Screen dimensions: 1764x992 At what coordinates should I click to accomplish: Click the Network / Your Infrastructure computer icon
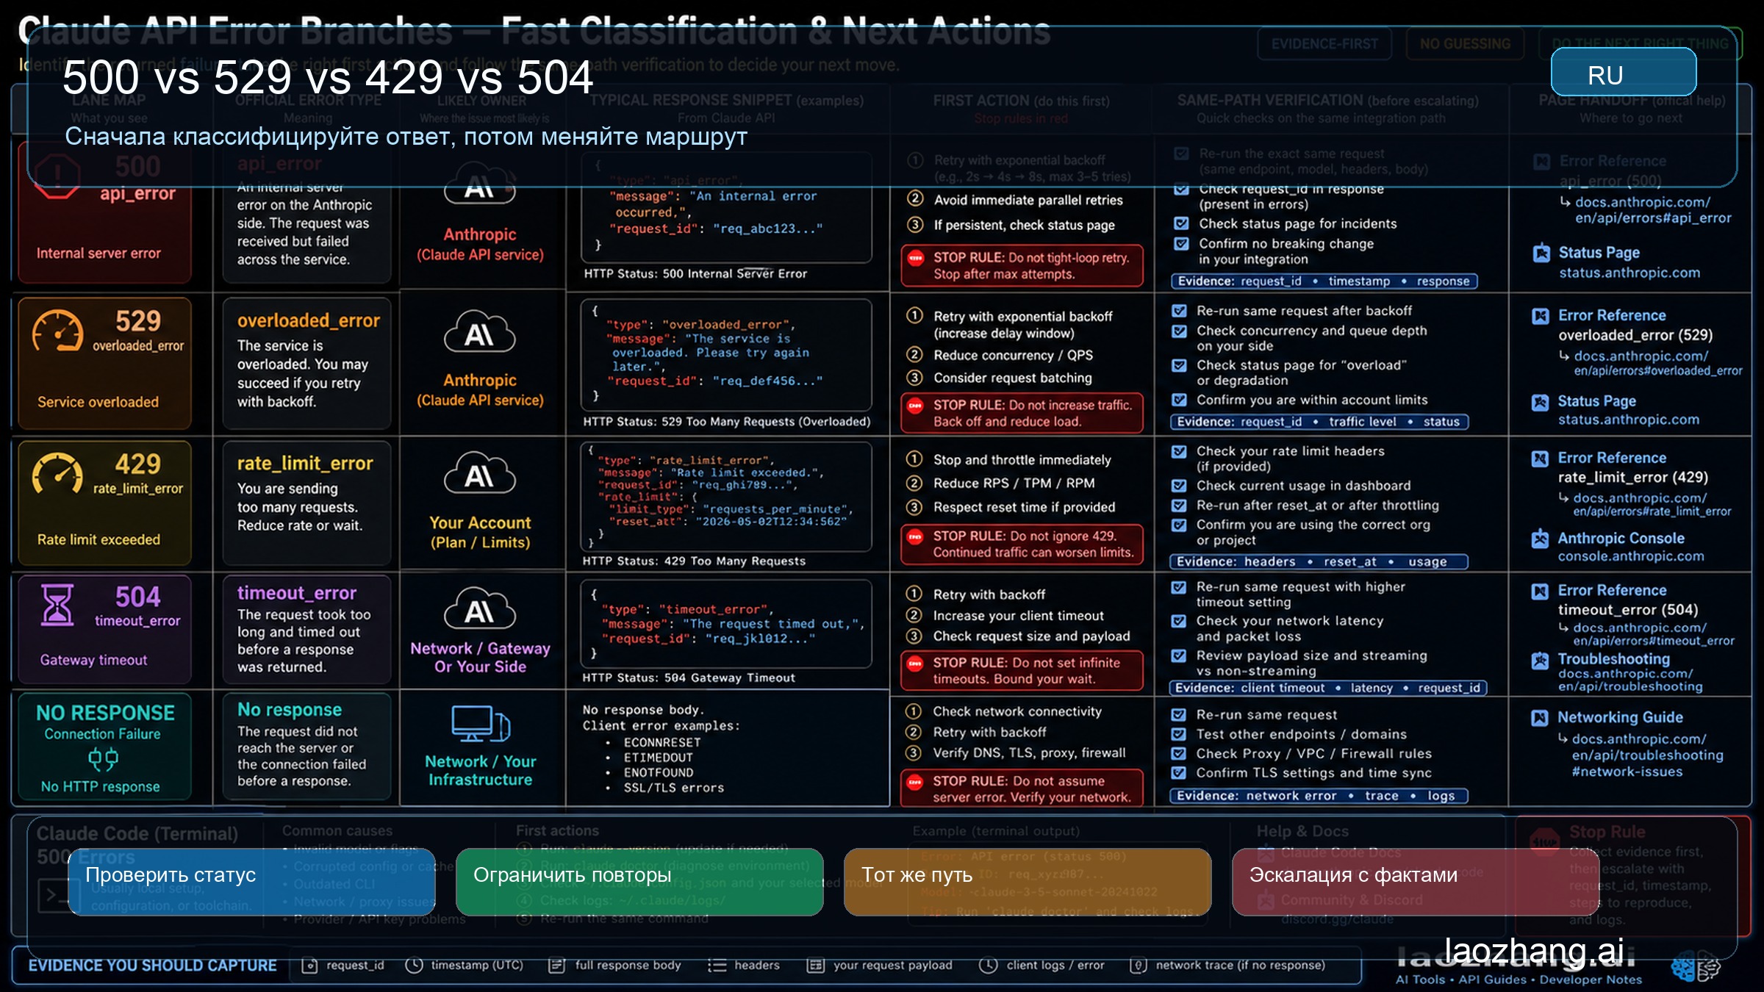point(481,724)
